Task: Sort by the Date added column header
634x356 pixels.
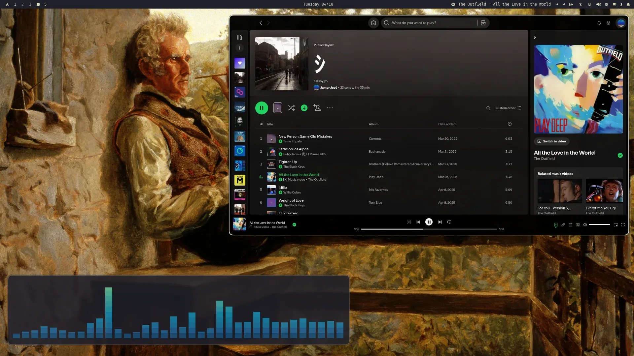Action: click(x=447, y=124)
